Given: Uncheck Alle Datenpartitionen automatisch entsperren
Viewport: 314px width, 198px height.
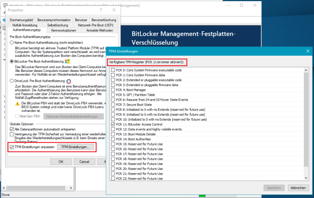Looking at the screenshot, I should click(12, 129).
